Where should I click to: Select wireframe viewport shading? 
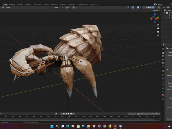point(147,8)
